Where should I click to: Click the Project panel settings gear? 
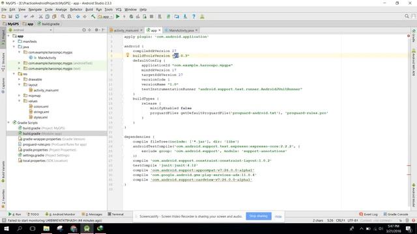pyautogui.click(x=96, y=30)
